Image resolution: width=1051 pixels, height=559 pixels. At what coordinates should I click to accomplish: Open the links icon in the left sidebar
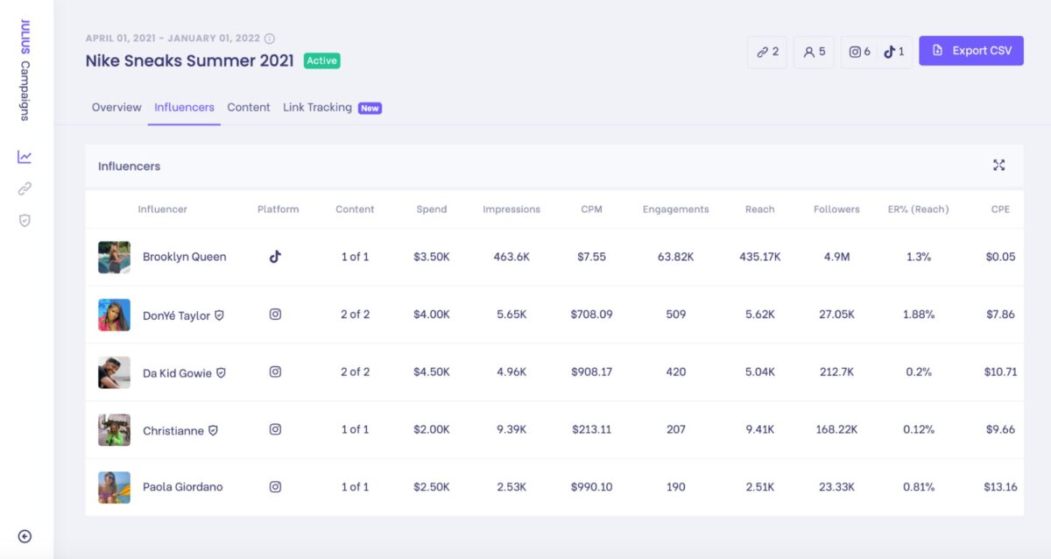(x=25, y=188)
